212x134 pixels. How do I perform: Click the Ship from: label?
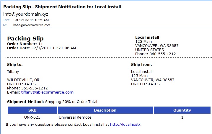point(141,65)
